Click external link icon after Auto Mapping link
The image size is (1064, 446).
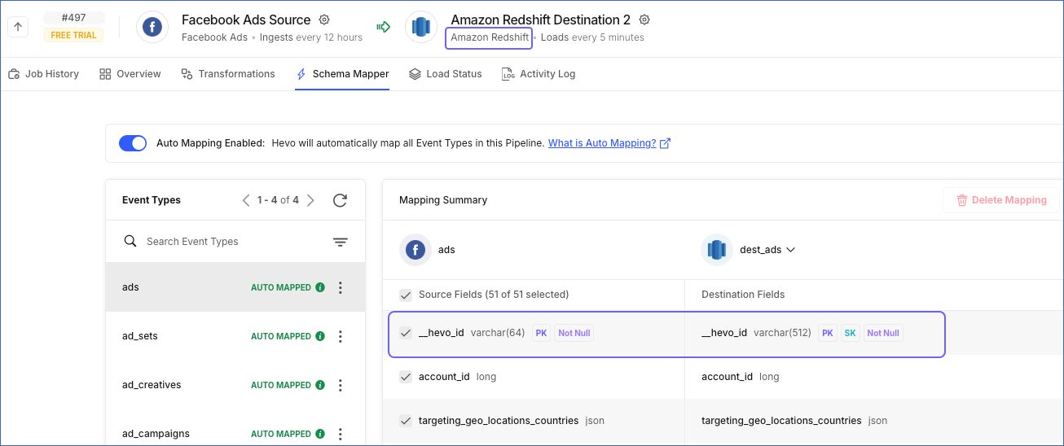click(665, 143)
